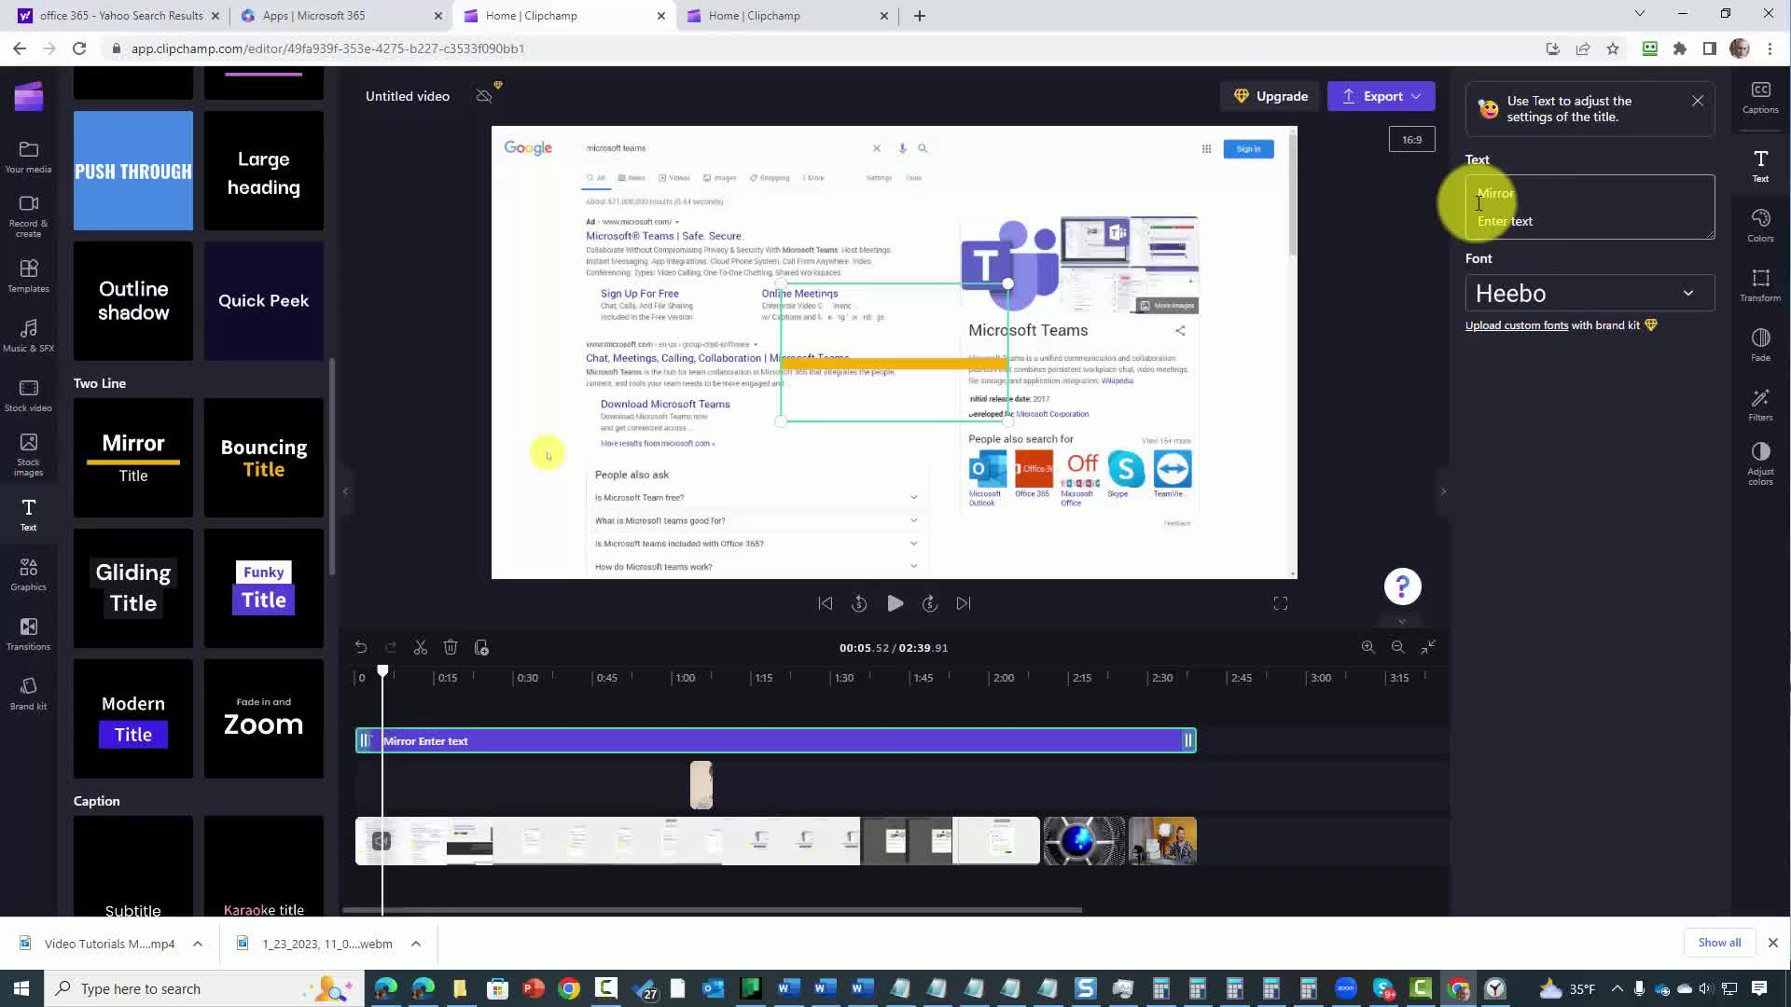
Task: Open the Export dropdown menu
Action: click(1381, 96)
